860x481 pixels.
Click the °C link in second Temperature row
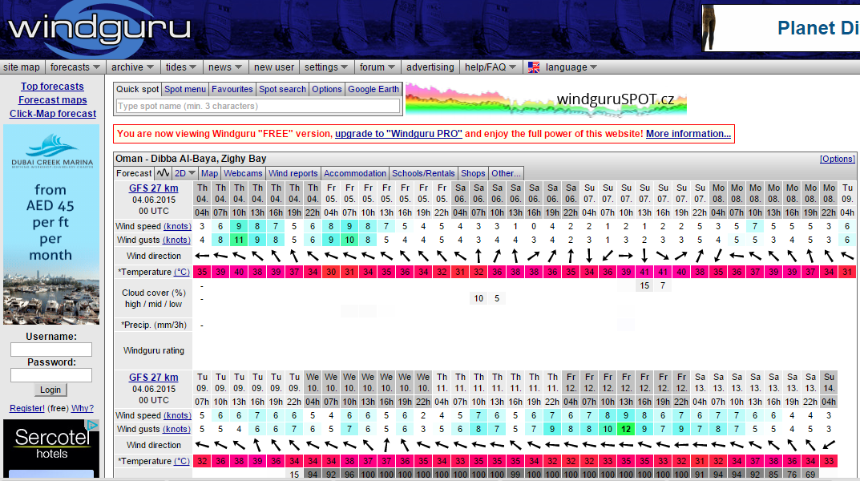coord(182,461)
